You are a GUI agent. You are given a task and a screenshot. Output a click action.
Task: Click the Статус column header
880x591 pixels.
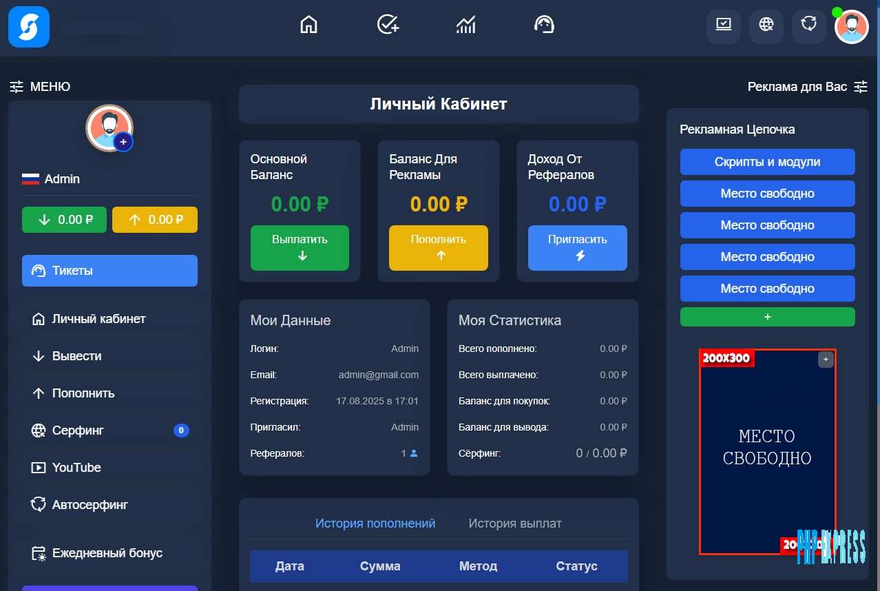tap(576, 566)
